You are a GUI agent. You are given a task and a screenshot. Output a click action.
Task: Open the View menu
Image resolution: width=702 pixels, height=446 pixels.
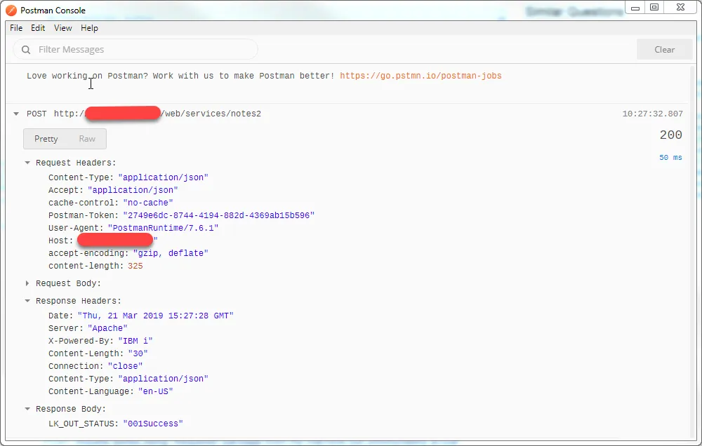click(x=63, y=28)
